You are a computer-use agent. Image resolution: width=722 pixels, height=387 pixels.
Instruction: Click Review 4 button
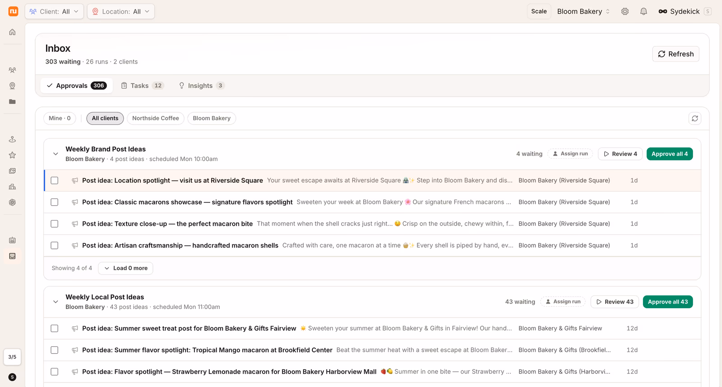tap(620, 154)
